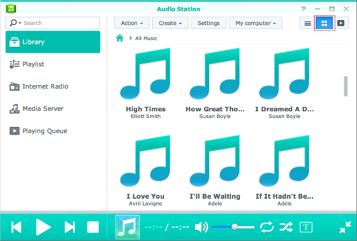
Task: Adjust the volume slider
Action: (x=233, y=227)
